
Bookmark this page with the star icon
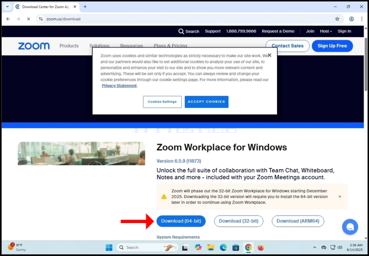tap(337, 19)
